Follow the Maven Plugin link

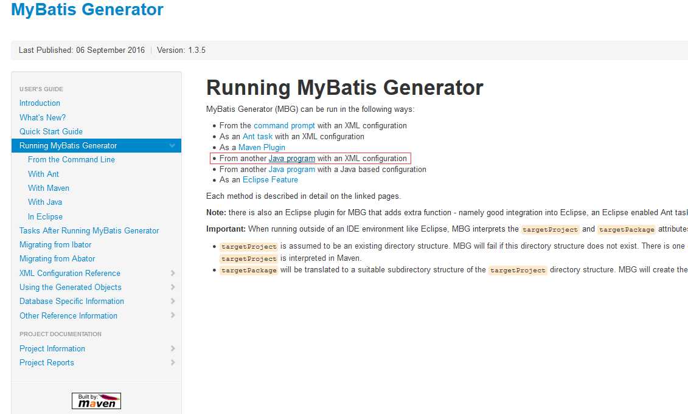(262, 147)
